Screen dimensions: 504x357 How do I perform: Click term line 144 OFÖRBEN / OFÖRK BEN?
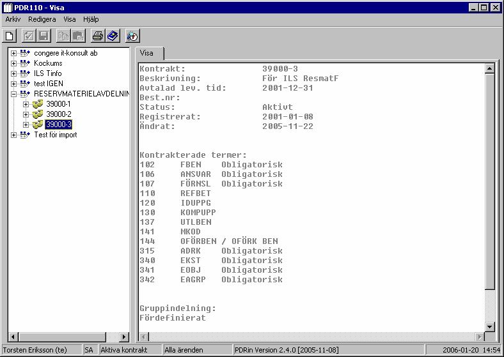tap(209, 241)
